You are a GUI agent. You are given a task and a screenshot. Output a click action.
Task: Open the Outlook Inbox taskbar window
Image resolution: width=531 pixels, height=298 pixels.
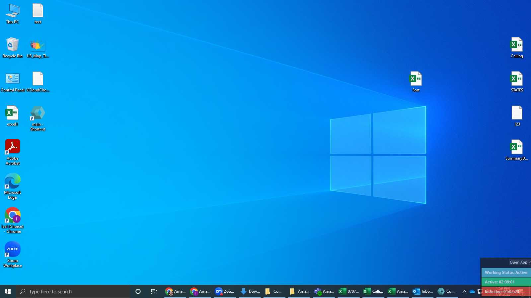(422, 291)
